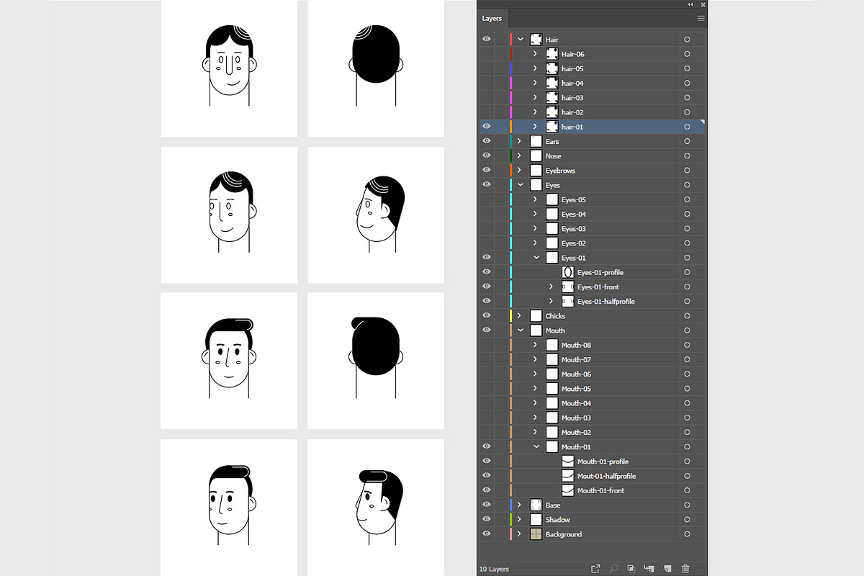Click the target circle for the Shadow layer
The image size is (864, 576).
pyautogui.click(x=687, y=520)
